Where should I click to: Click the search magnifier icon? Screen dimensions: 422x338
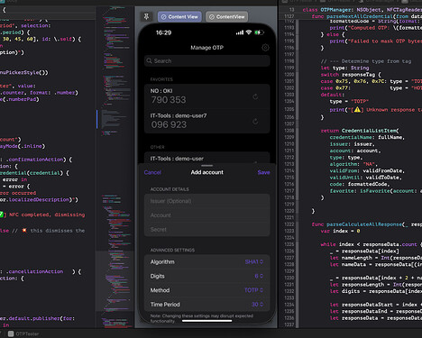[x=149, y=61]
